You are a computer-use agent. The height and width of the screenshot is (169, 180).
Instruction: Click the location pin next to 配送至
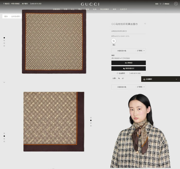point(4,4)
